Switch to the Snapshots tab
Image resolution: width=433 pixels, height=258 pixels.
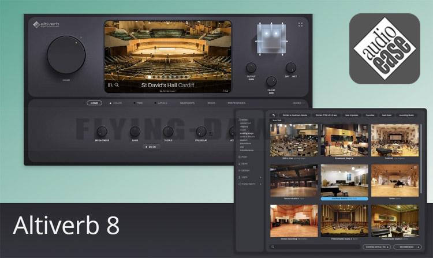[187, 103]
